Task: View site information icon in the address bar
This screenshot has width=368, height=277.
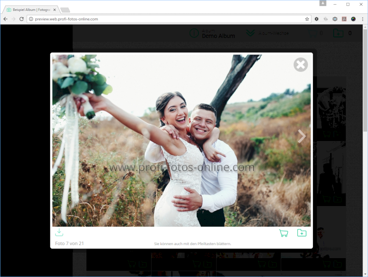Action: point(31,19)
